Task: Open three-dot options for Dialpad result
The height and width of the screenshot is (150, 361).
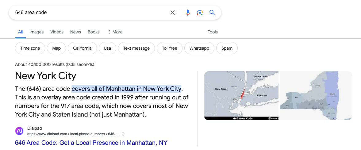Action: tap(123, 134)
